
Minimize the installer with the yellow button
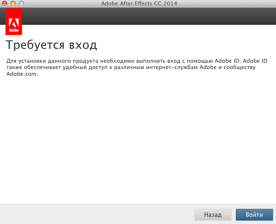coord(13,3)
